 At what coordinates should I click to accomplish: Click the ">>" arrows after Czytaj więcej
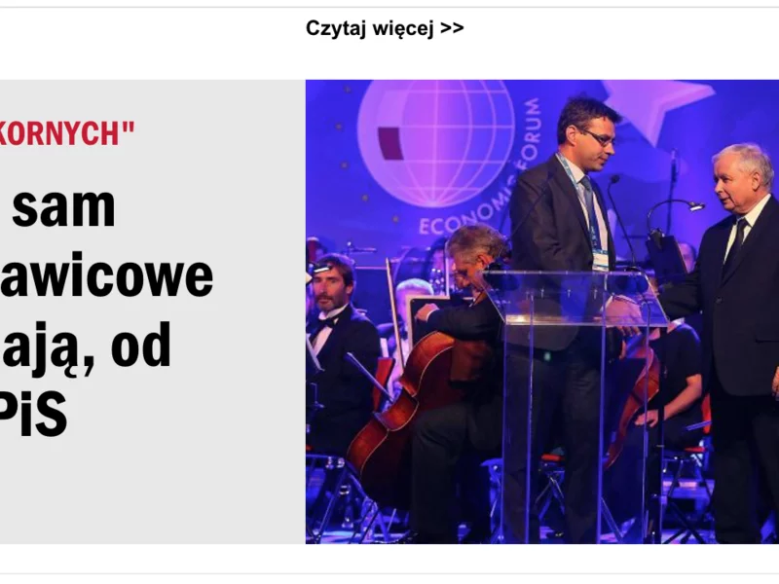click(452, 28)
